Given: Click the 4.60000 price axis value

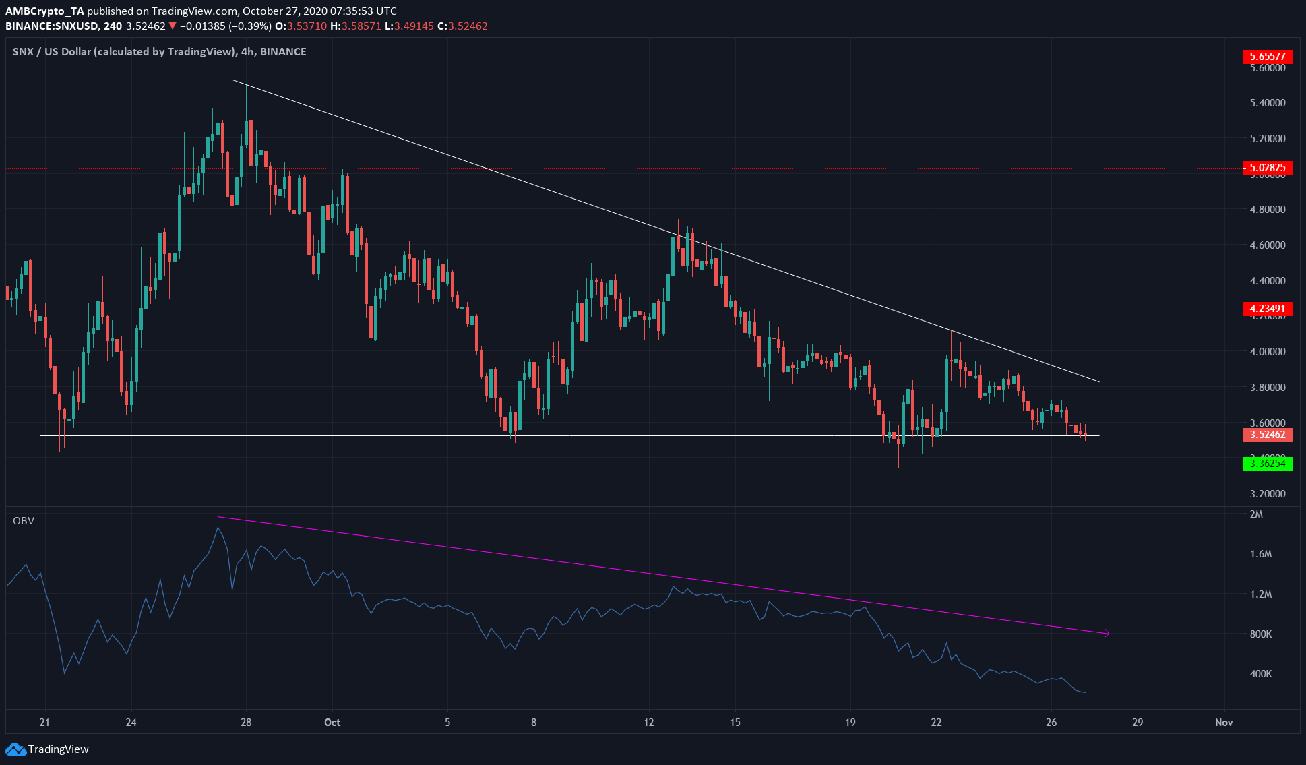Looking at the screenshot, I should click(x=1268, y=245).
